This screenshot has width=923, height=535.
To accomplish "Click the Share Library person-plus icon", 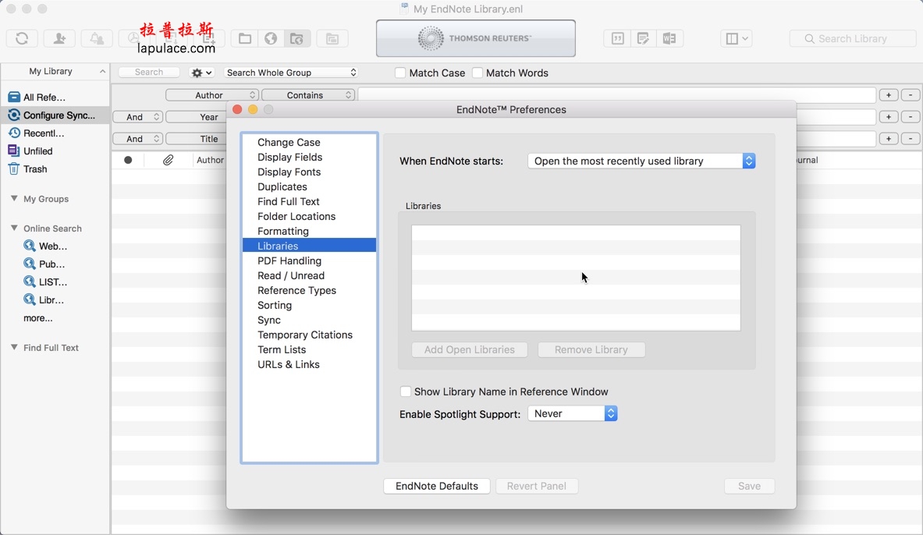I will pyautogui.click(x=59, y=38).
